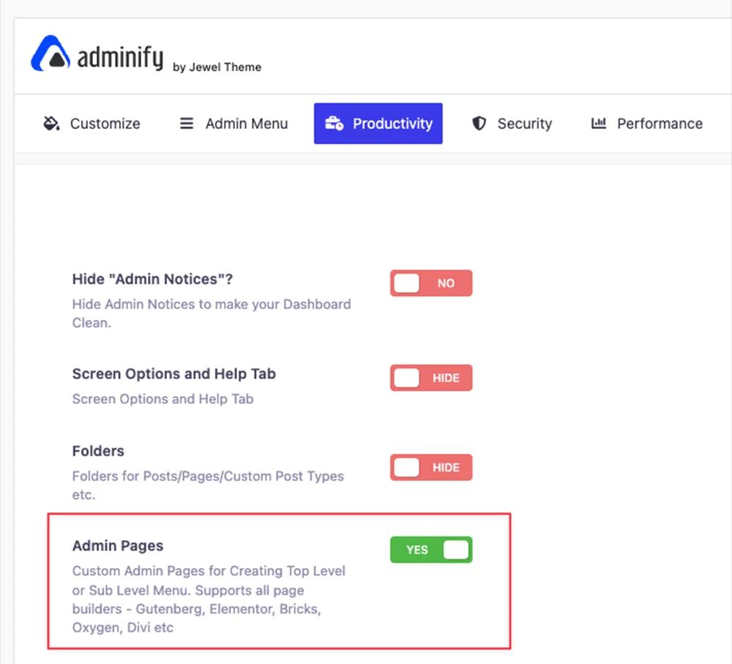
Task: Click the 'Admin Pages' heading
Action: [x=118, y=546]
